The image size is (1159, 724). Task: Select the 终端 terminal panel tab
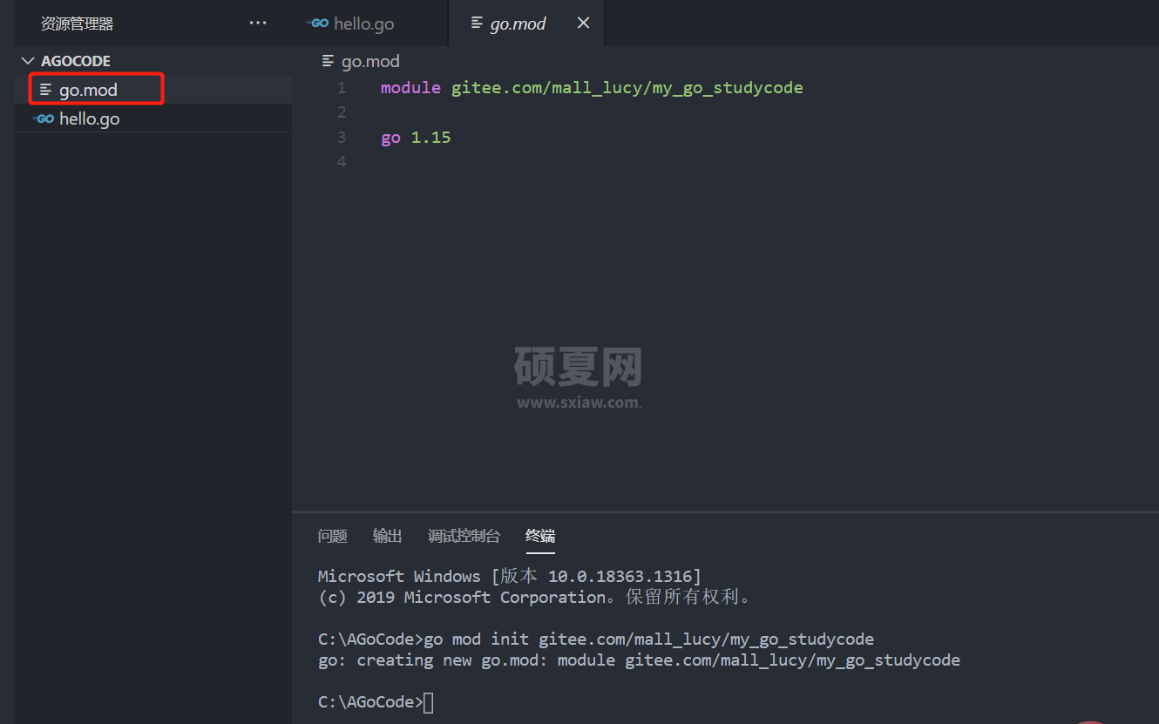click(540, 536)
